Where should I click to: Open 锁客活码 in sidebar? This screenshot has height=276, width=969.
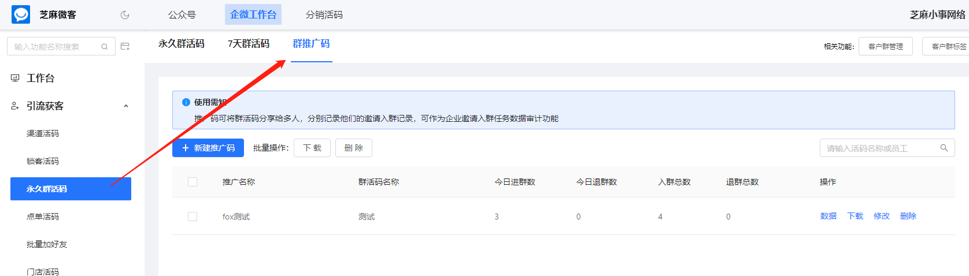(43, 161)
